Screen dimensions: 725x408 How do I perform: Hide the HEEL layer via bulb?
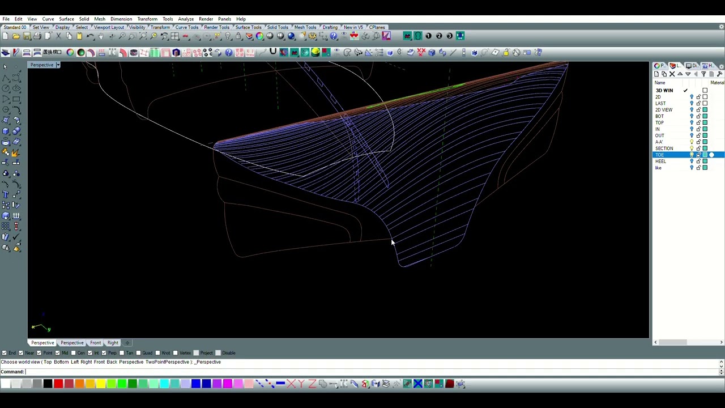692,161
